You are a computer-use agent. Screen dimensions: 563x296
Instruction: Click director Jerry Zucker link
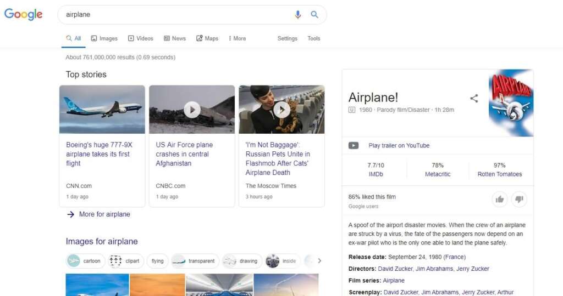coord(473,269)
